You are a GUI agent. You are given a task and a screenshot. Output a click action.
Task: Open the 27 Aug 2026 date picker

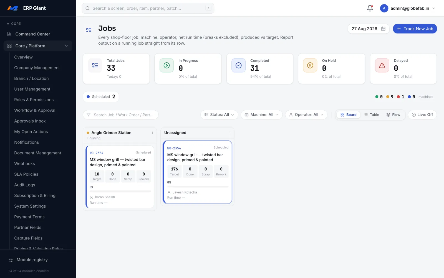pos(369,29)
